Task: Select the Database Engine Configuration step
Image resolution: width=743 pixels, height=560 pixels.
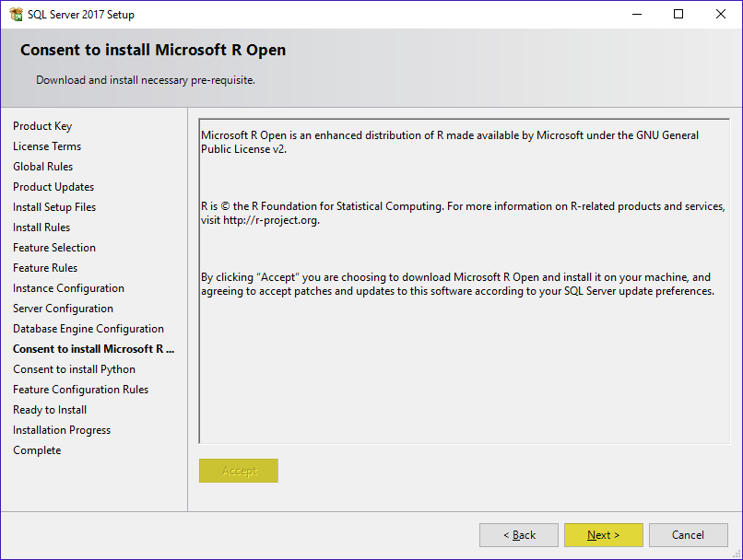Action: pos(88,329)
